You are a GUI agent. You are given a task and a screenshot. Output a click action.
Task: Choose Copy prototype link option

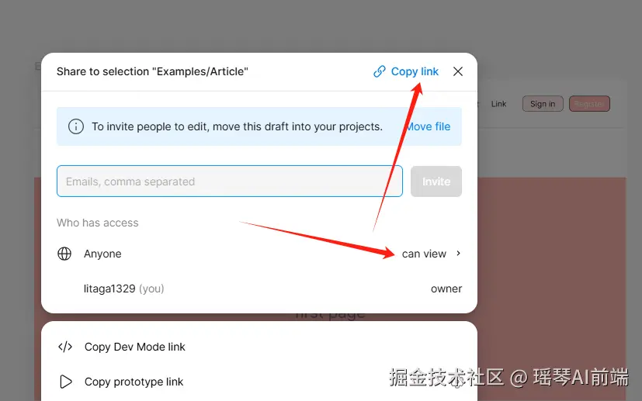pyautogui.click(x=134, y=382)
